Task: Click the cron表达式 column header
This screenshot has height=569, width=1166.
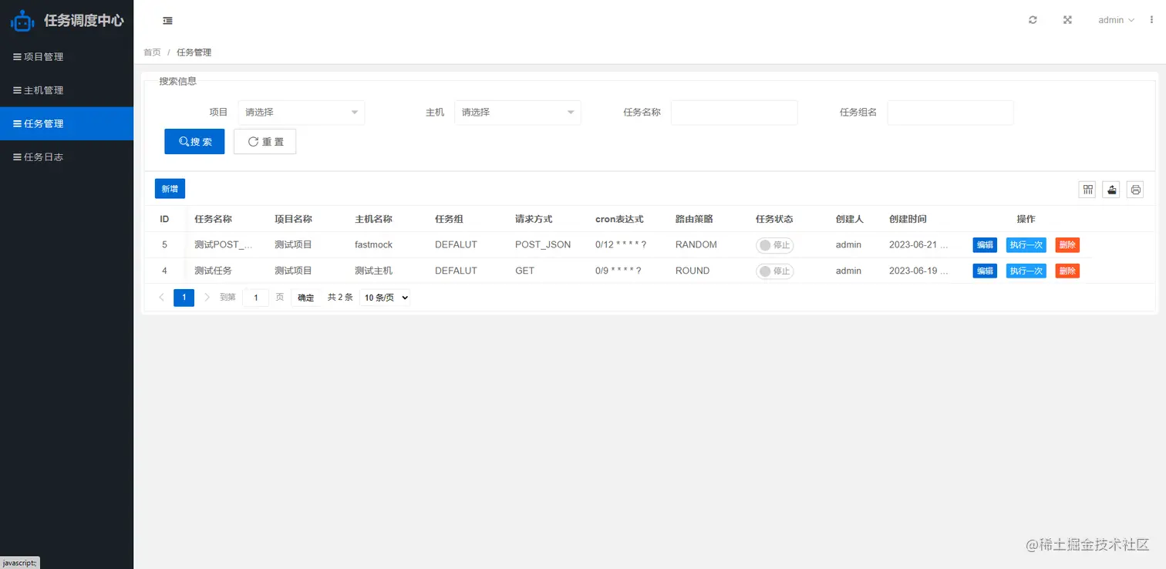Action: click(619, 219)
